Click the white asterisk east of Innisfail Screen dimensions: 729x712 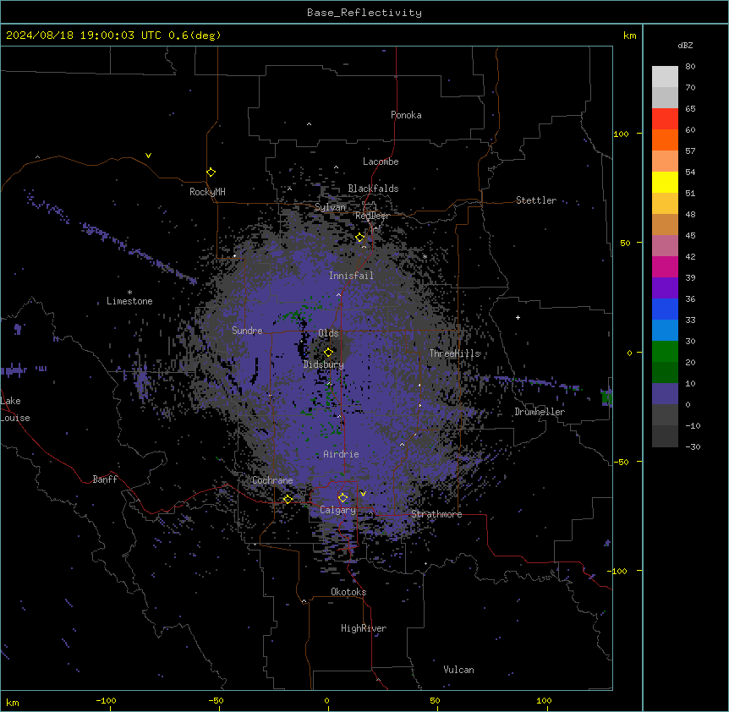[x=425, y=256]
